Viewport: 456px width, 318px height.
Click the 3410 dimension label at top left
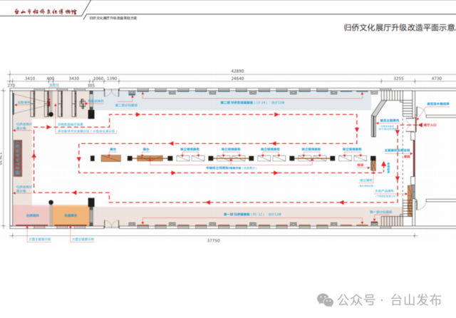click(x=30, y=78)
